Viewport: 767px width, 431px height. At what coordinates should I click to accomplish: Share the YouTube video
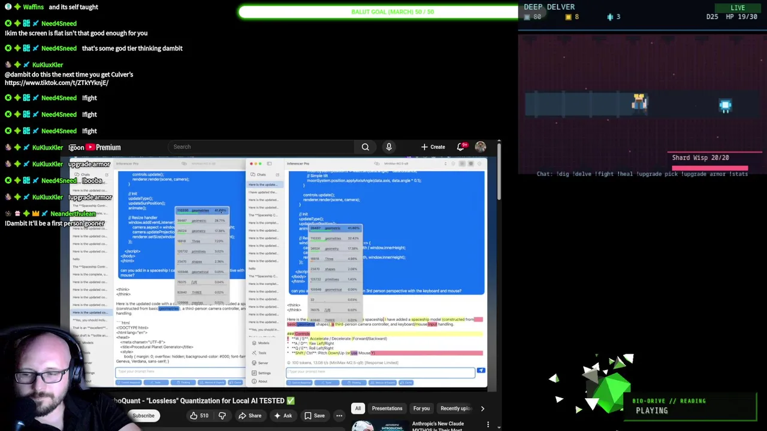tap(250, 415)
